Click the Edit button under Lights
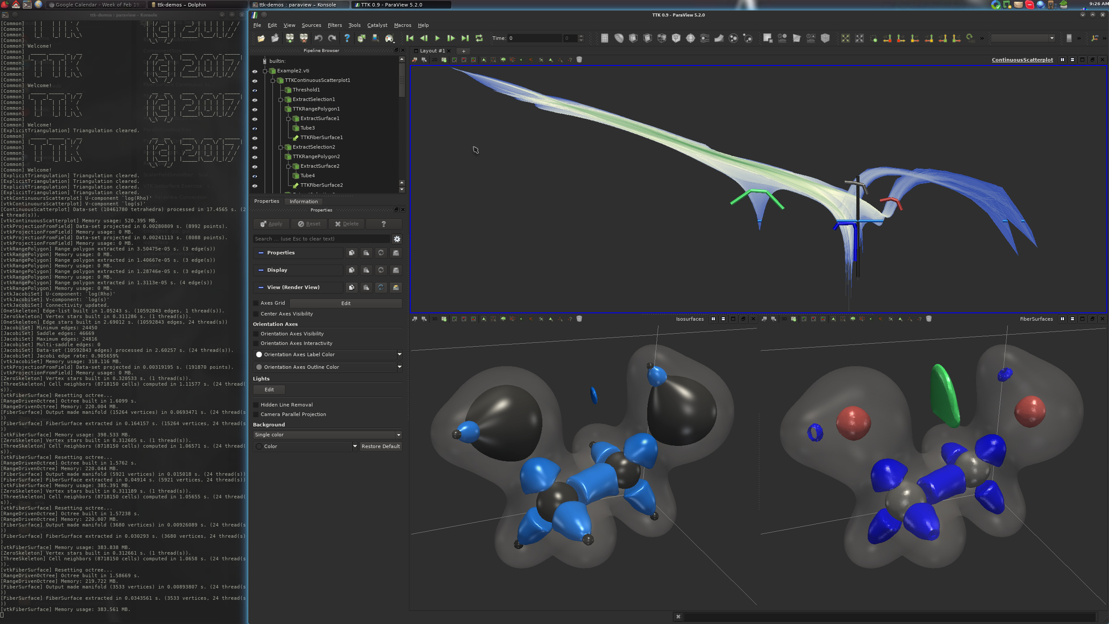The image size is (1109, 624). [x=269, y=390]
